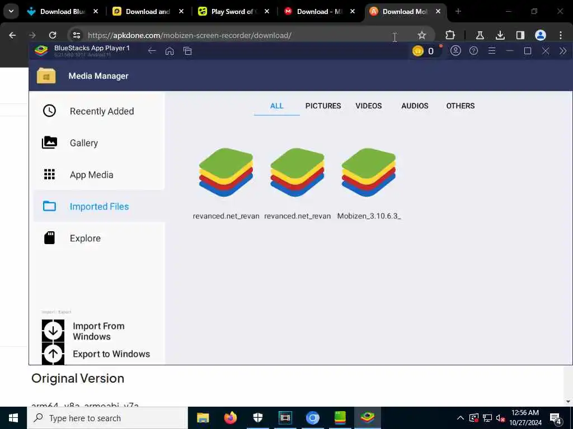The height and width of the screenshot is (429, 573).
Task: Open the Recently Added section
Action: [x=98, y=111]
